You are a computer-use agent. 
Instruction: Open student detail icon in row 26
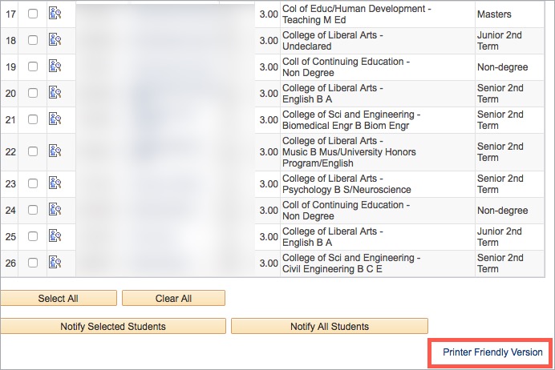click(x=55, y=262)
